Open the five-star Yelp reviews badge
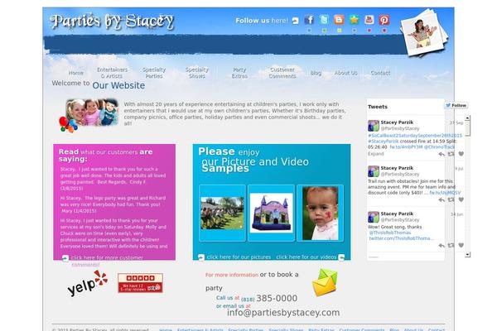The height and width of the screenshot is (331, 497). tap(140, 283)
